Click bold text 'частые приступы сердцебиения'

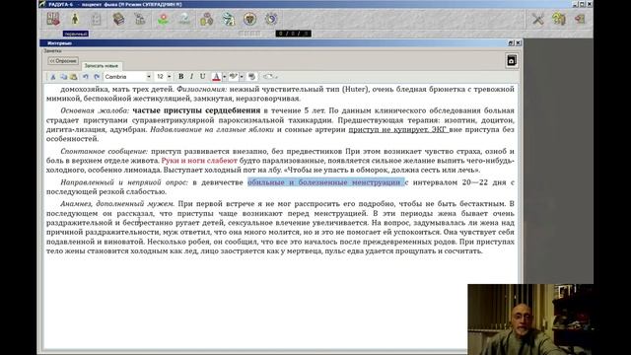click(x=196, y=110)
